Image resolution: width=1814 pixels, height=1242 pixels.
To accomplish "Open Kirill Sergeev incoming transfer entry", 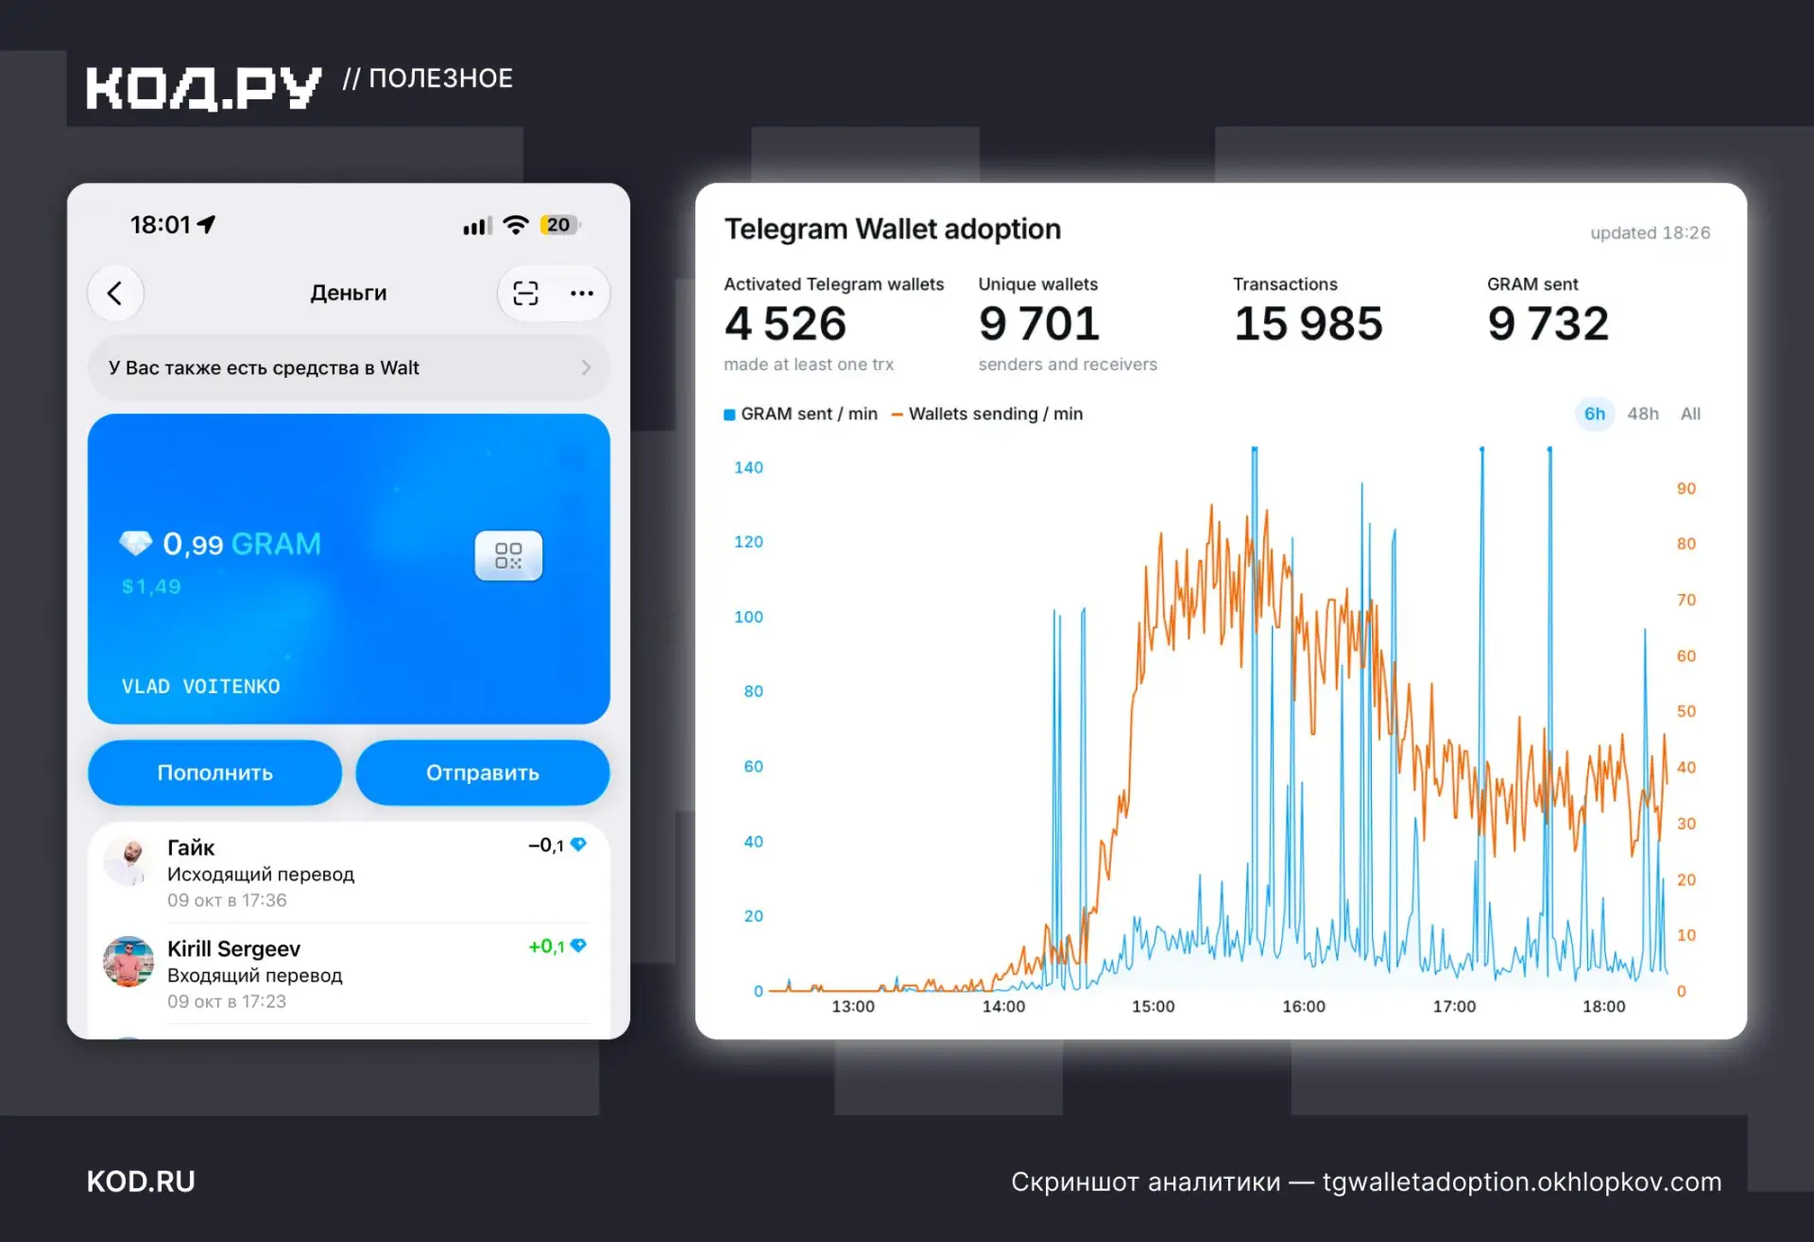I will (x=349, y=974).
